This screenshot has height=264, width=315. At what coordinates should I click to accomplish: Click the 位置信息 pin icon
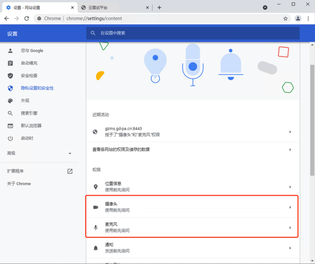[96, 187]
